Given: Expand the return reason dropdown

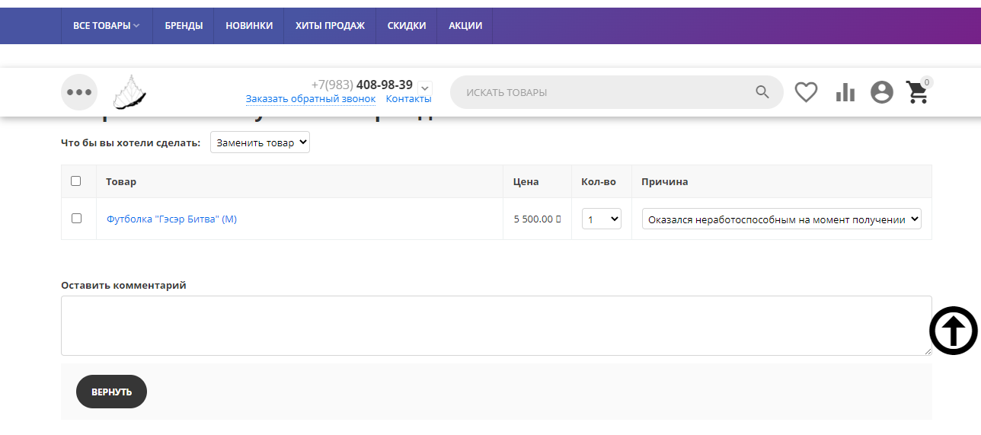Looking at the screenshot, I should (x=781, y=219).
